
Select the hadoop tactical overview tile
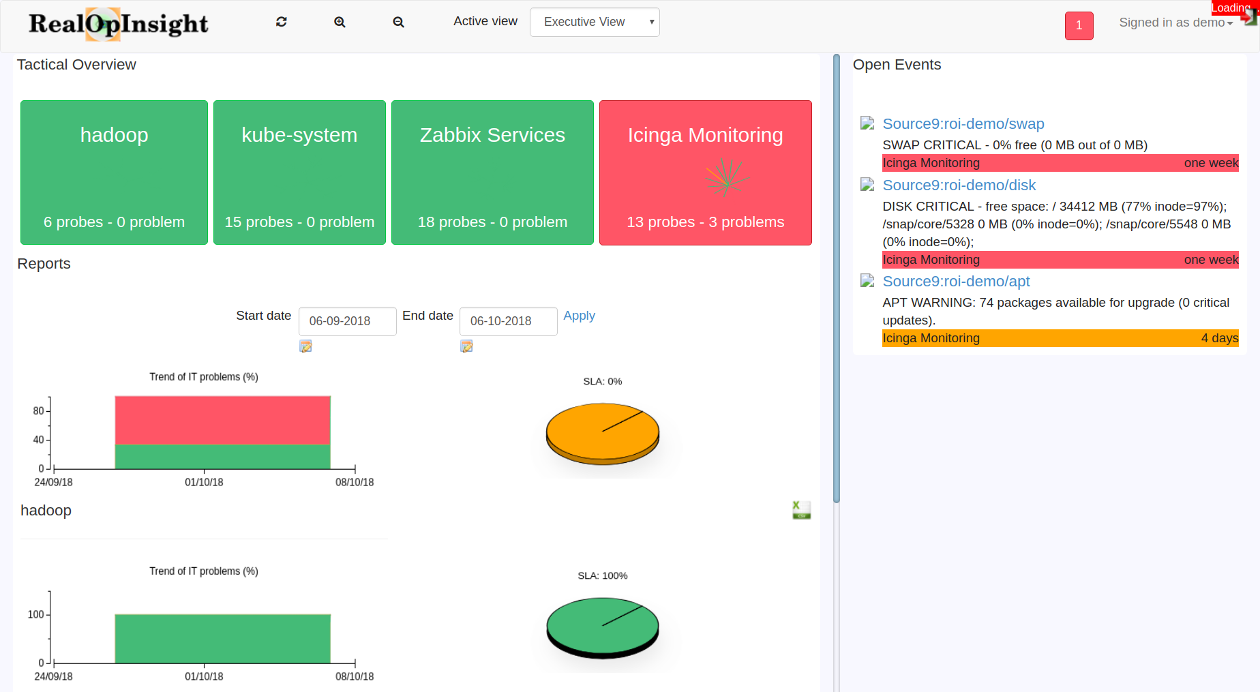pyautogui.click(x=114, y=172)
